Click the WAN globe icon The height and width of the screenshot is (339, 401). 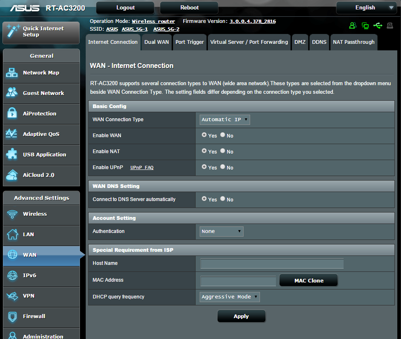[x=12, y=254]
